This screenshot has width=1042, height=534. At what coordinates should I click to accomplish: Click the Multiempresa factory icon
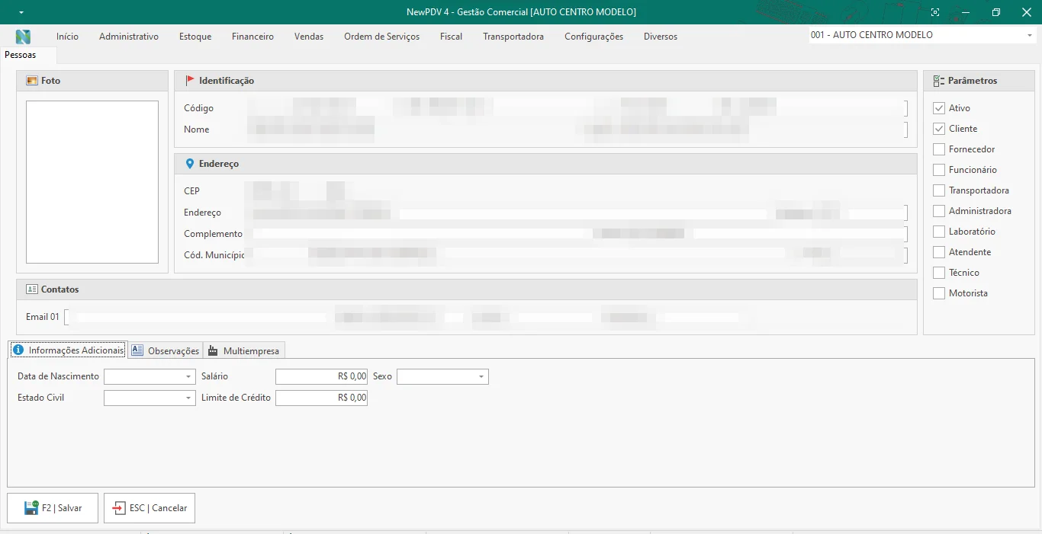(213, 350)
